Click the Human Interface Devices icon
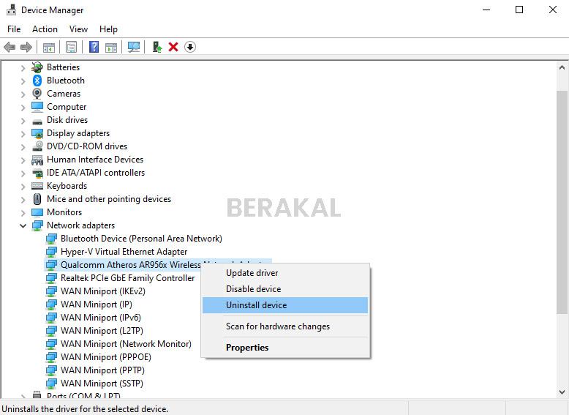Screen dimensions: 569x415 (x=37, y=160)
